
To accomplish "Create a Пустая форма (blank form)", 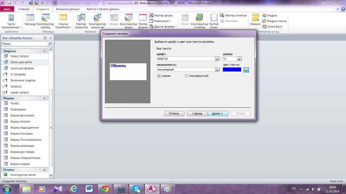I will [143, 21].
